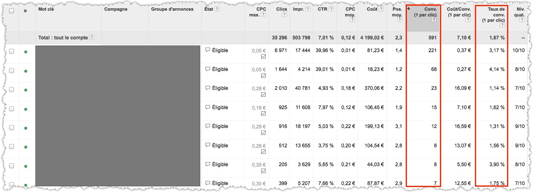Image resolution: width=533 pixels, height=192 pixels.
Task: Open the help icon beside Pos. moy. header
Action: [400, 20]
